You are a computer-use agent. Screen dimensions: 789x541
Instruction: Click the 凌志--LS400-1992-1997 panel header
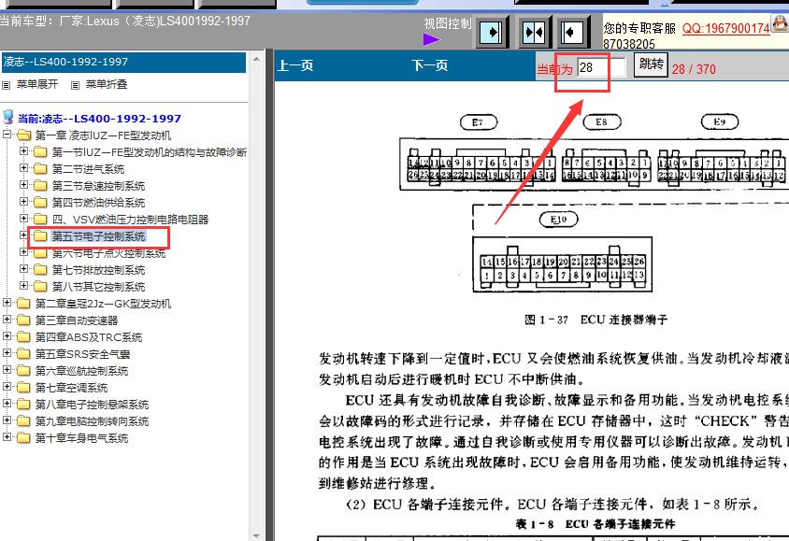point(123,63)
